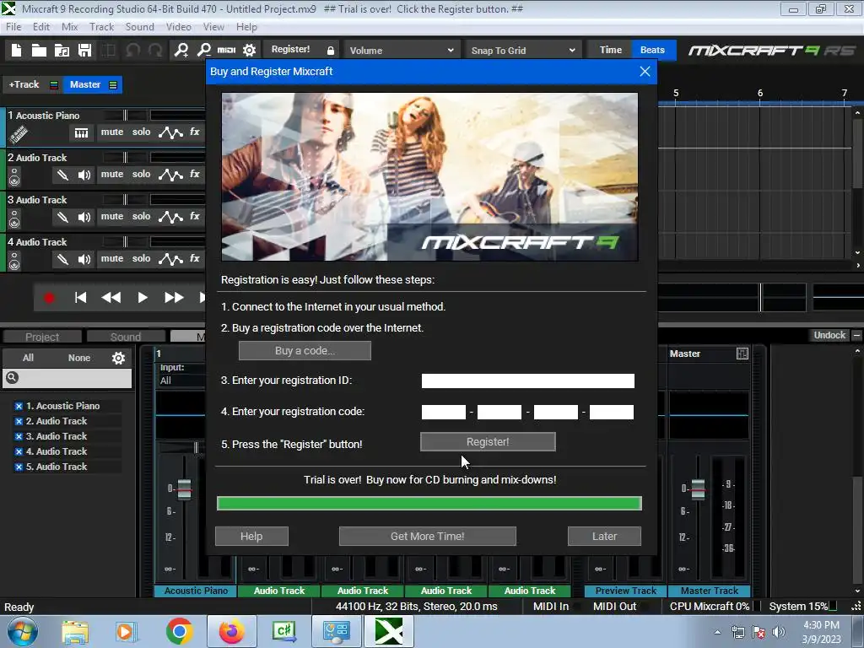Click the undo arrow in toolbar
Image resolution: width=864 pixels, height=648 pixels.
(132, 51)
